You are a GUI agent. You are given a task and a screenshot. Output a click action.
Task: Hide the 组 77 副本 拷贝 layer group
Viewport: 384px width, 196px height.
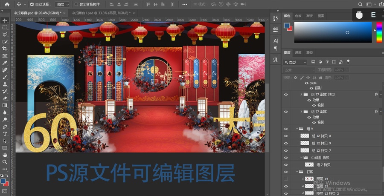tap(285, 95)
